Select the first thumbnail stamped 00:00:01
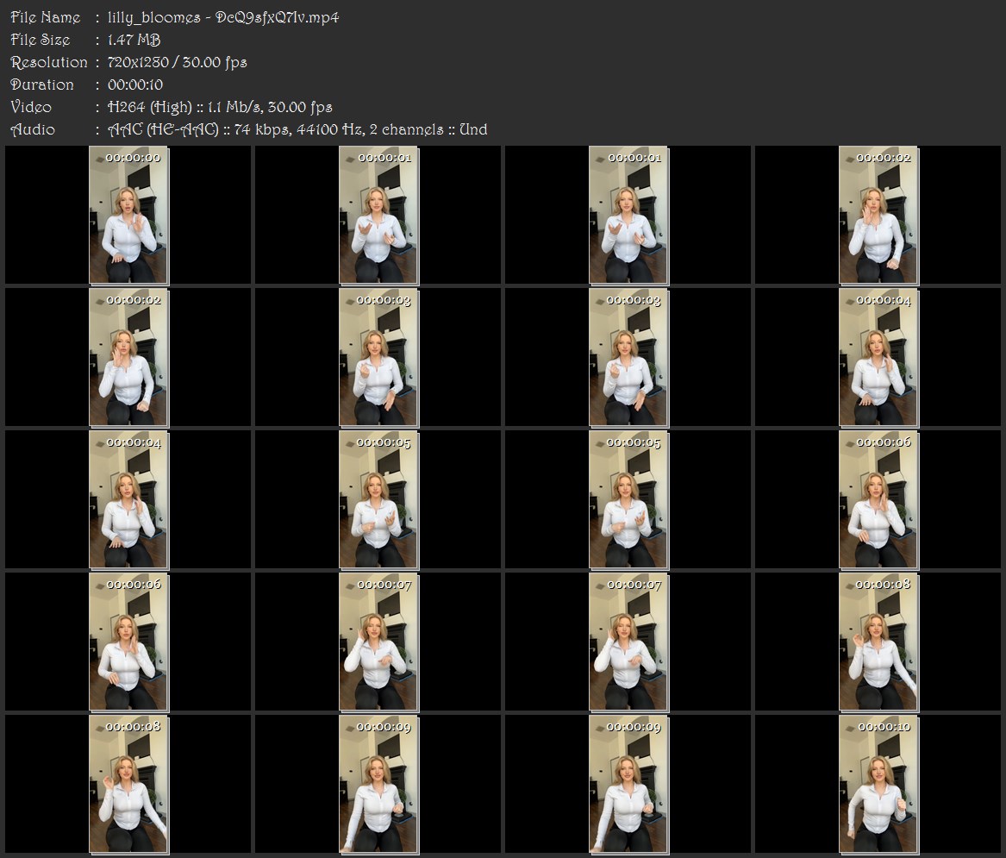Image resolution: width=1006 pixels, height=858 pixels. (378, 215)
